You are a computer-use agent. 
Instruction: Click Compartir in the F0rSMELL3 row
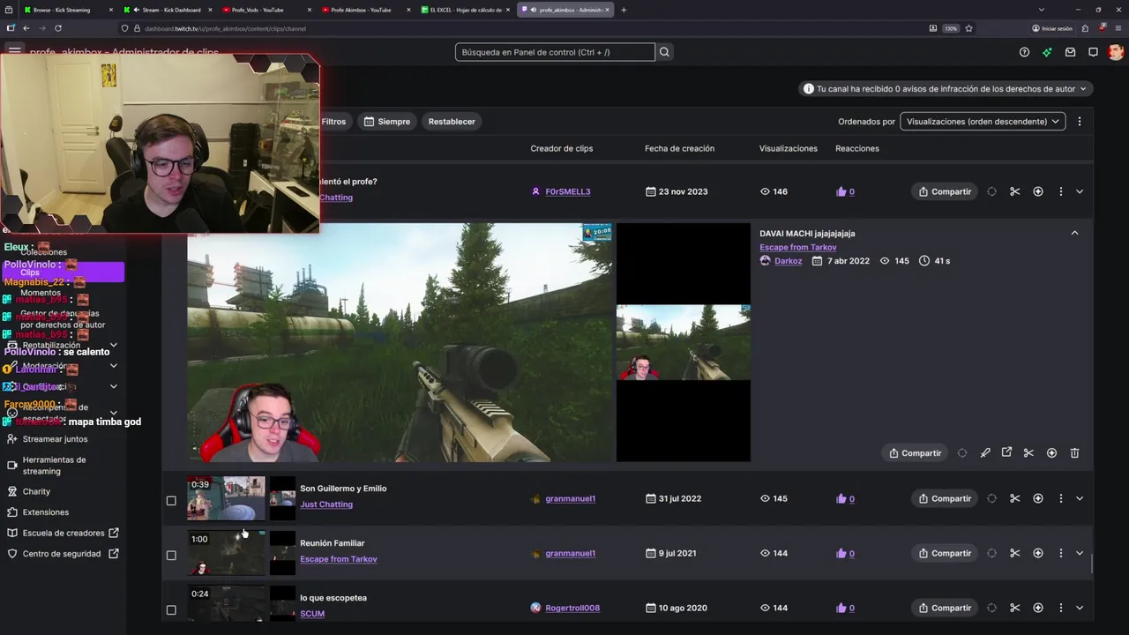pyautogui.click(x=945, y=191)
